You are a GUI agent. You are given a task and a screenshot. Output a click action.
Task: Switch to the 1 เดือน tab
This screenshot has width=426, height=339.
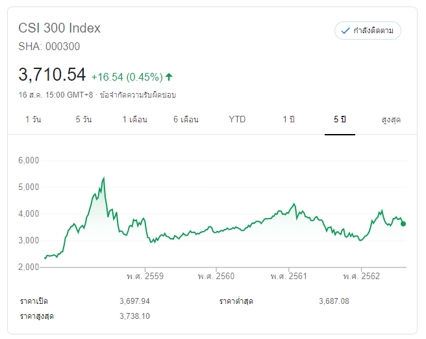click(x=135, y=120)
